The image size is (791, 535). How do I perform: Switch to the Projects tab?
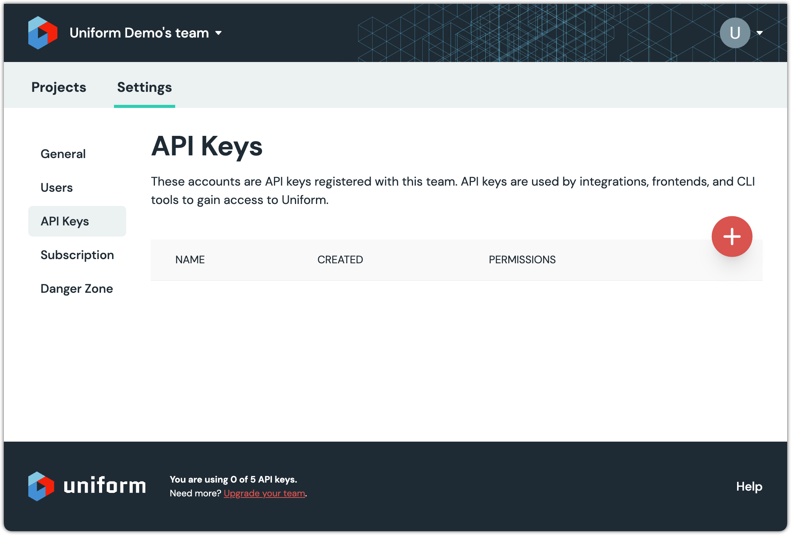click(59, 87)
